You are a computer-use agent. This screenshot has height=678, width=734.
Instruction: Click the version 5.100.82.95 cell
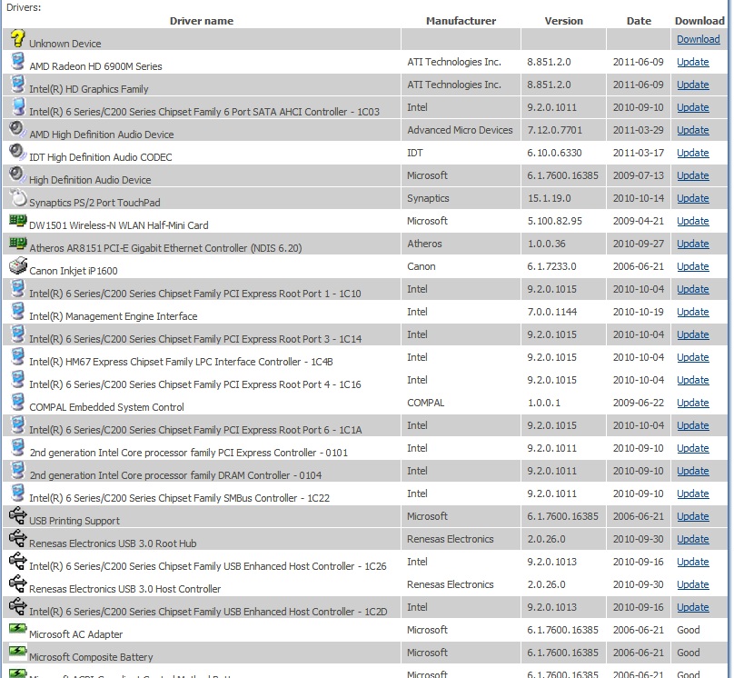(555, 221)
